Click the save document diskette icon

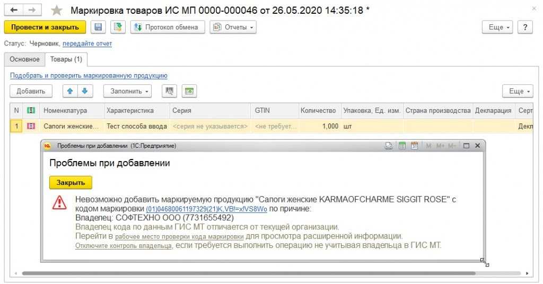coord(98,28)
